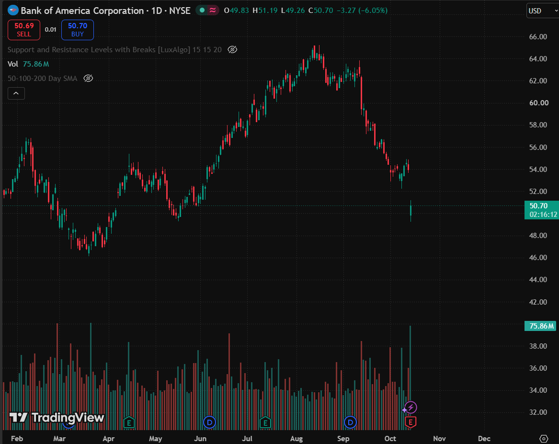The image size is (559, 444).
Task: Click the green market status dot
Action: 202,11
